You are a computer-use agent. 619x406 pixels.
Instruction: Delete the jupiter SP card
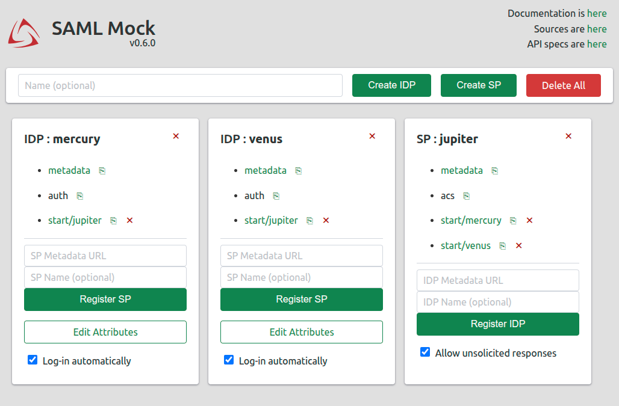pos(568,137)
